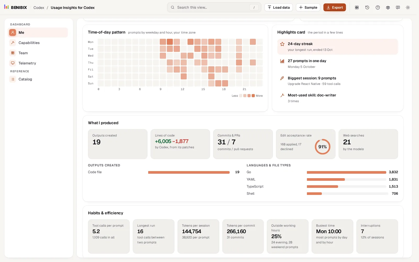This screenshot has height=262, width=419.
Task: Click the darkest 'More' legend swatch
Action: pyautogui.click(x=253, y=96)
